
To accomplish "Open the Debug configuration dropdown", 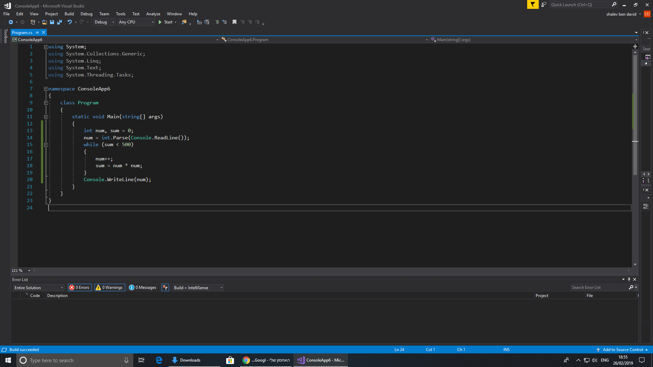I will (x=104, y=22).
